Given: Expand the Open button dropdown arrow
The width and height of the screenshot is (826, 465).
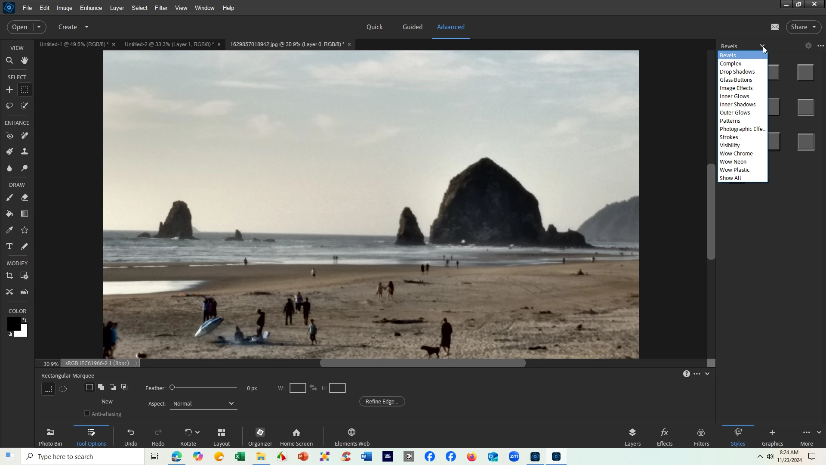Looking at the screenshot, I should (39, 27).
